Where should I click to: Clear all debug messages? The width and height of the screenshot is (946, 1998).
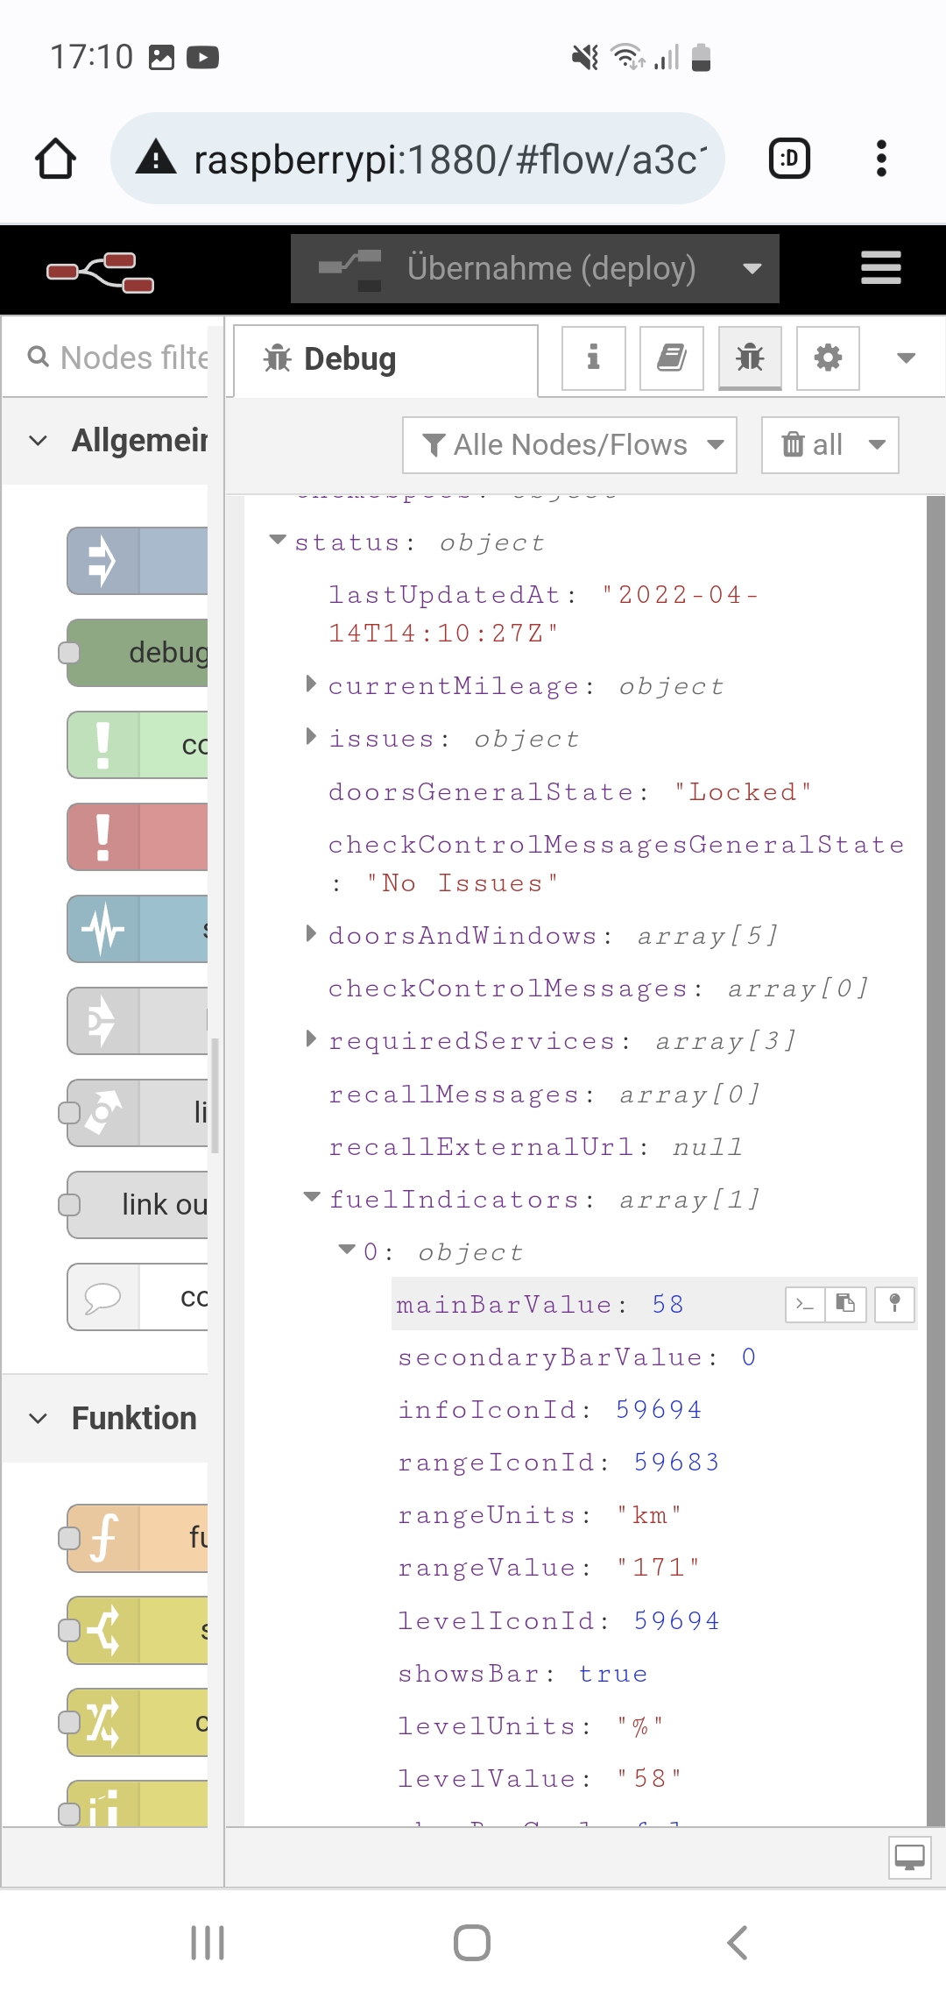pos(813,445)
